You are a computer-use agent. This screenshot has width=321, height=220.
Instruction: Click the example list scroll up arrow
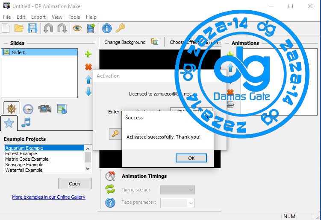(x=88, y=149)
